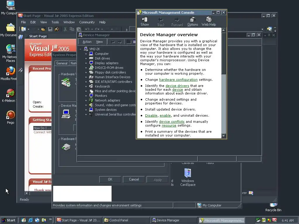
Task: Click the Start button
Action: click(x=8, y=220)
